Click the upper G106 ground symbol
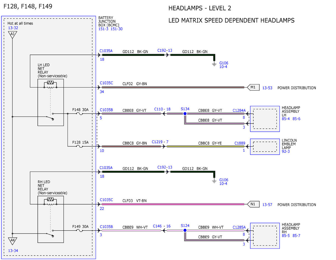Screen dimensions: 336x260 (x=214, y=65)
